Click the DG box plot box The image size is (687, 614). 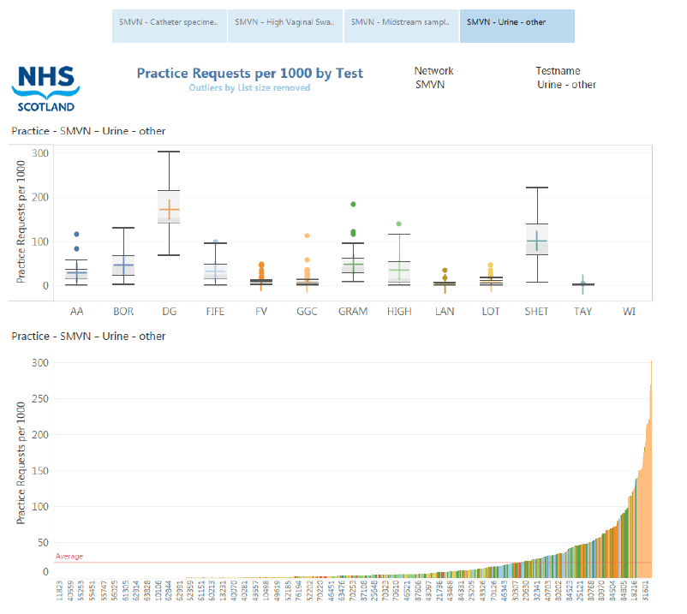point(169,206)
